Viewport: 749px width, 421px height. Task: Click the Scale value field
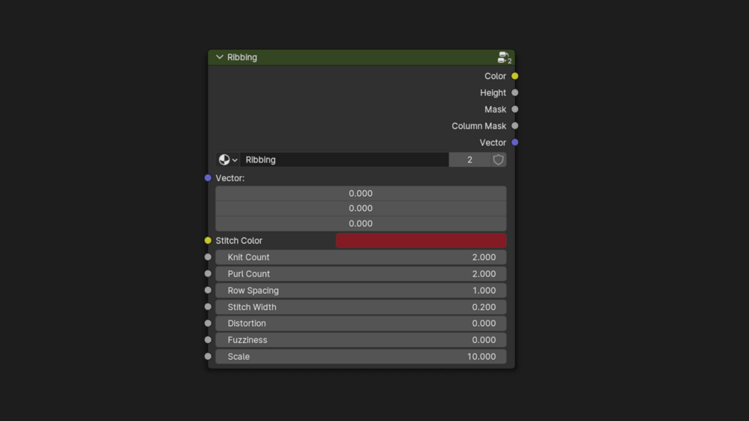(361, 357)
